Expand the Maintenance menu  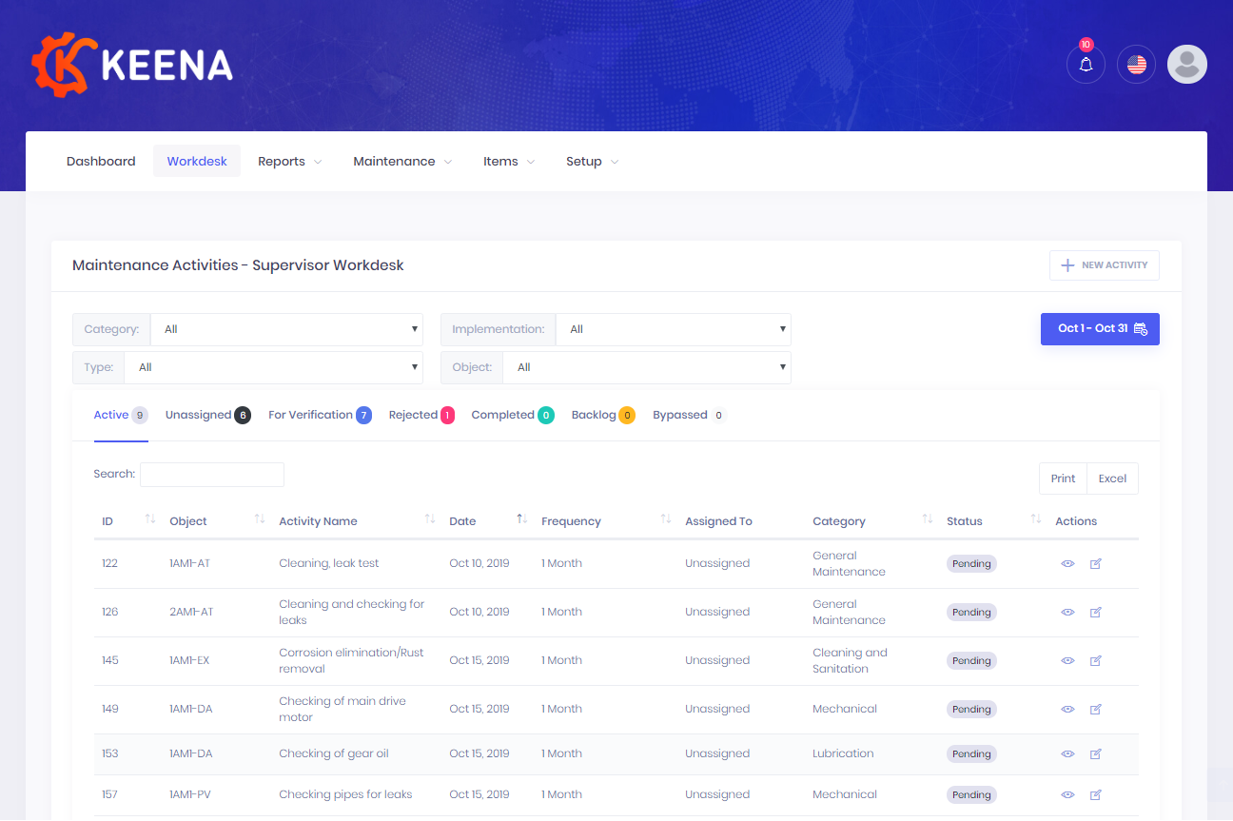click(401, 162)
